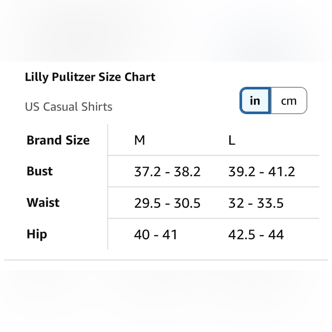The image size is (332, 332).
Task: Select the Brand Size row header
Action: [x=58, y=140]
